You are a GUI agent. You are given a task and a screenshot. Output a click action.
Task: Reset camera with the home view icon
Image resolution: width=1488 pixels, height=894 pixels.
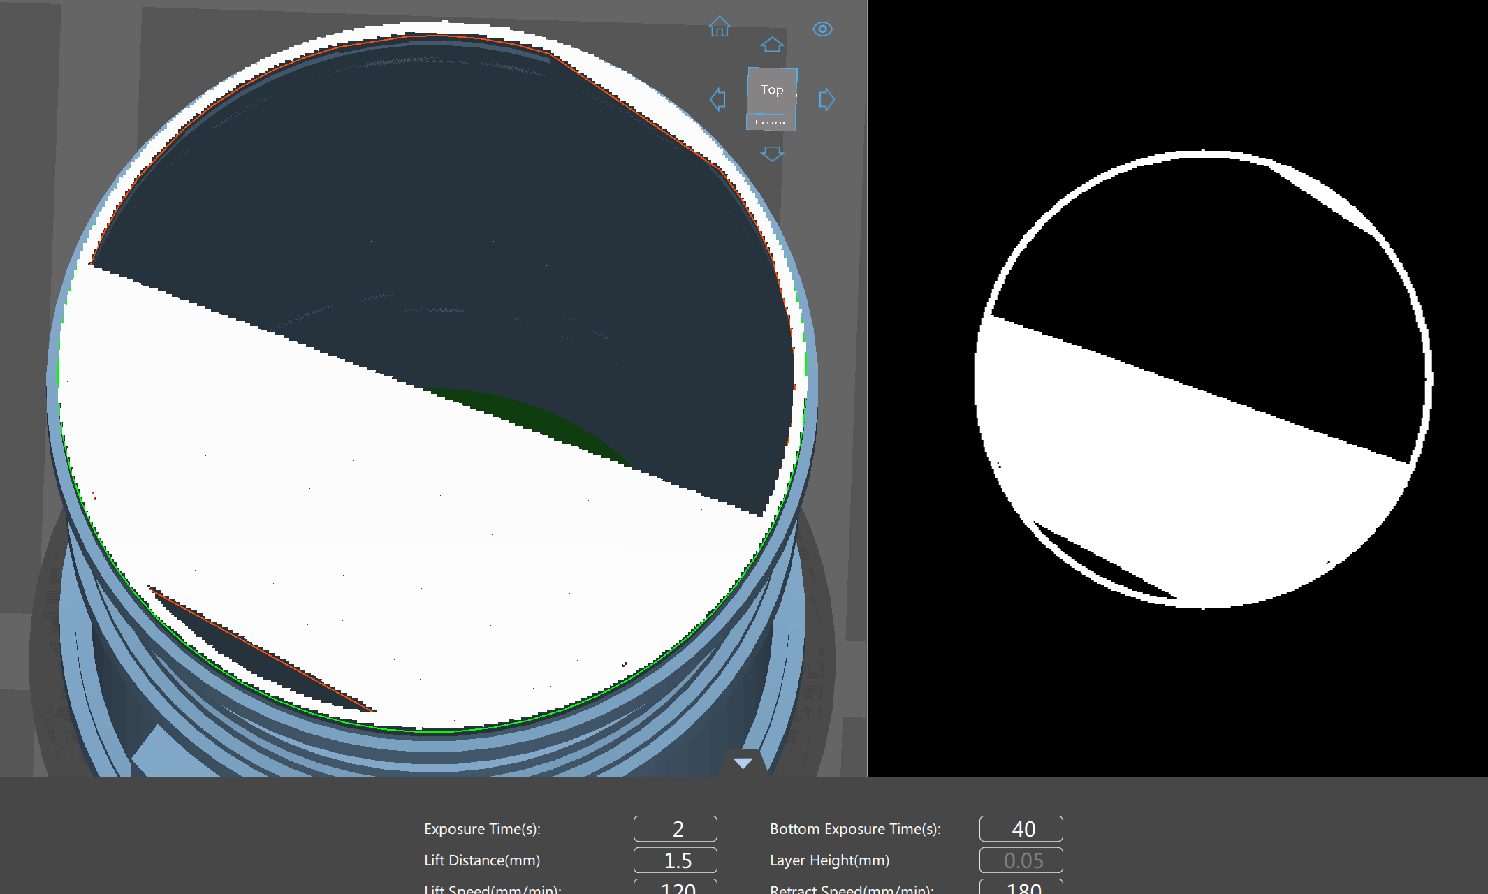719,27
